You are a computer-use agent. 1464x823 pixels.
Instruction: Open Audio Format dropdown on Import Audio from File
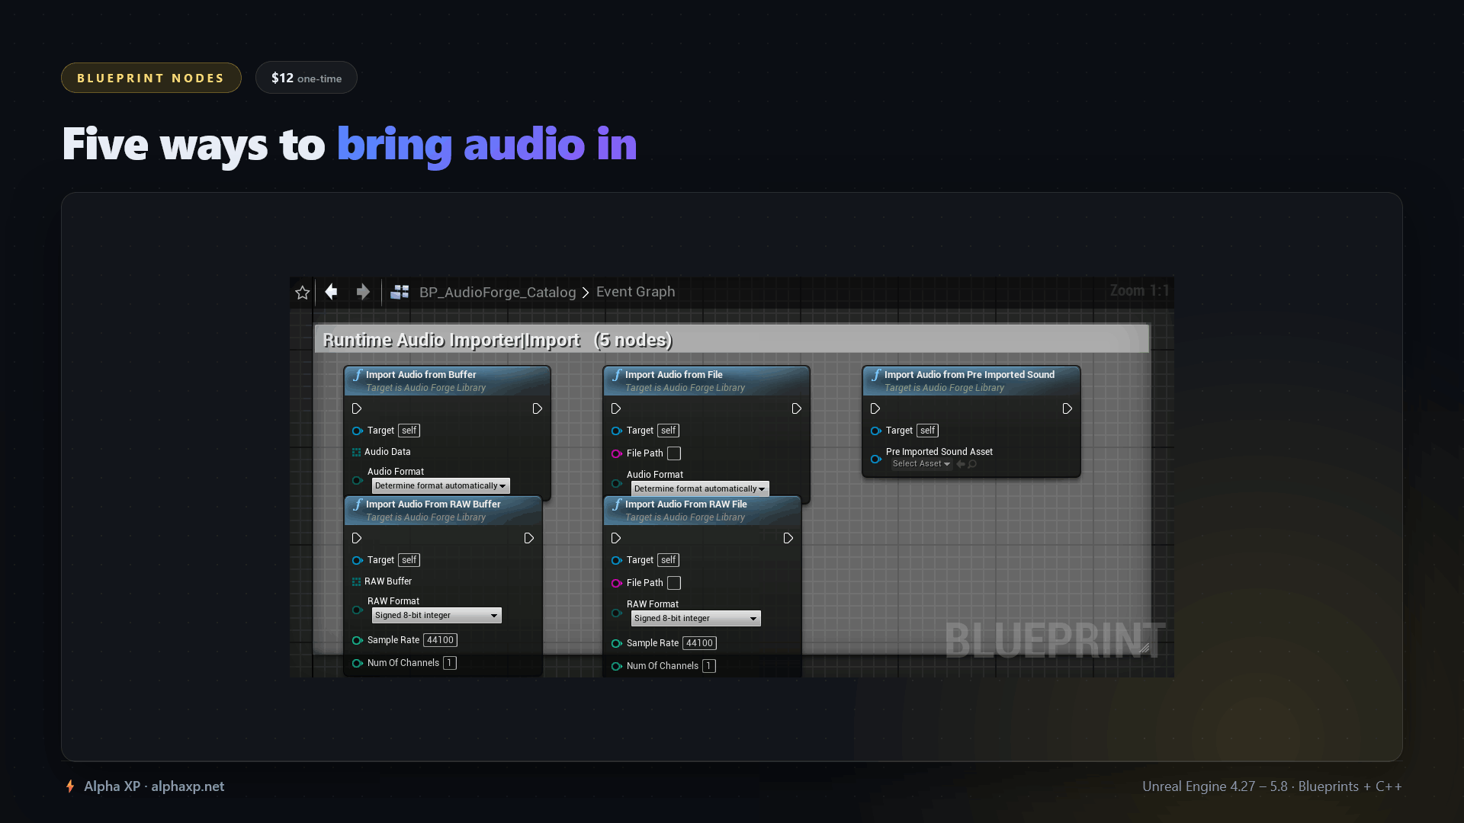pos(700,489)
